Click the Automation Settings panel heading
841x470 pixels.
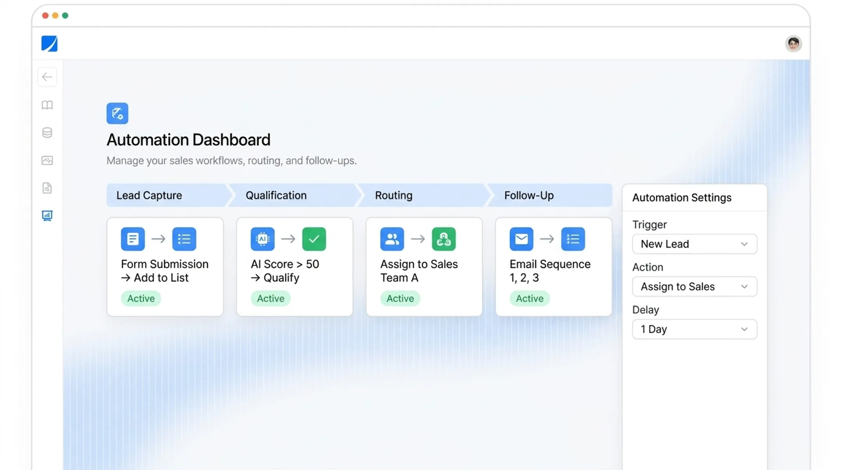(682, 198)
